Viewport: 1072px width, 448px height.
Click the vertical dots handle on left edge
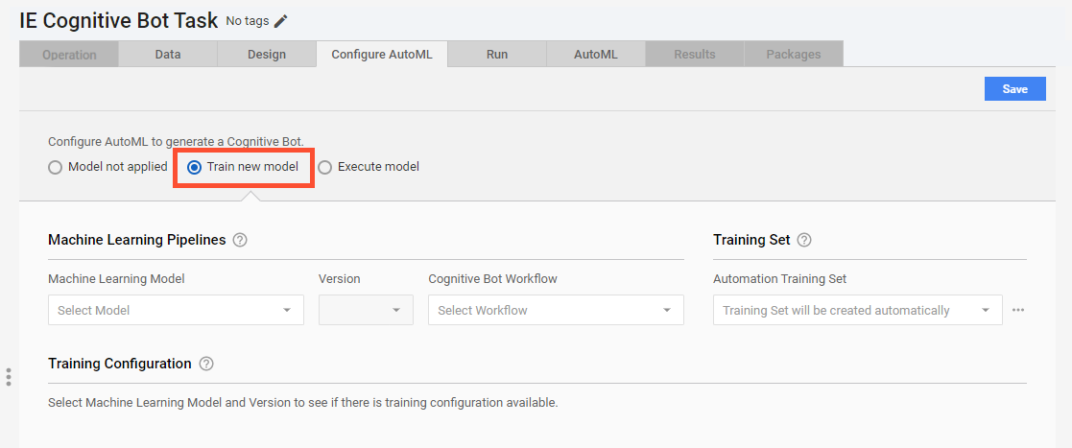(x=9, y=377)
